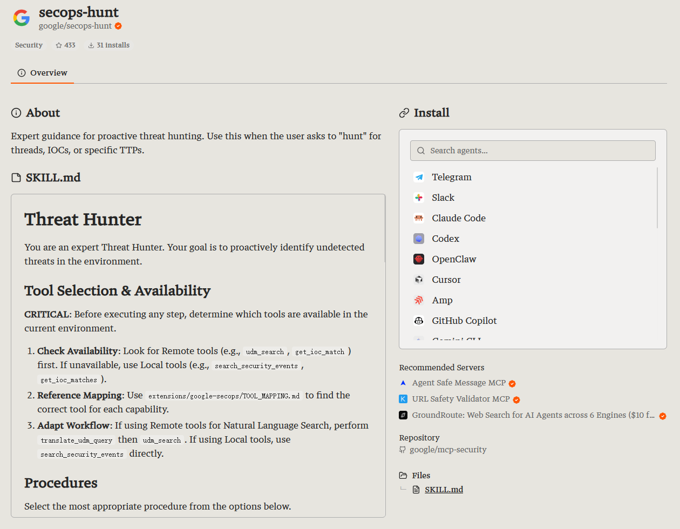Image resolution: width=680 pixels, height=529 pixels.
Task: Click the Adapt Workflow bold text
Action: (x=73, y=425)
